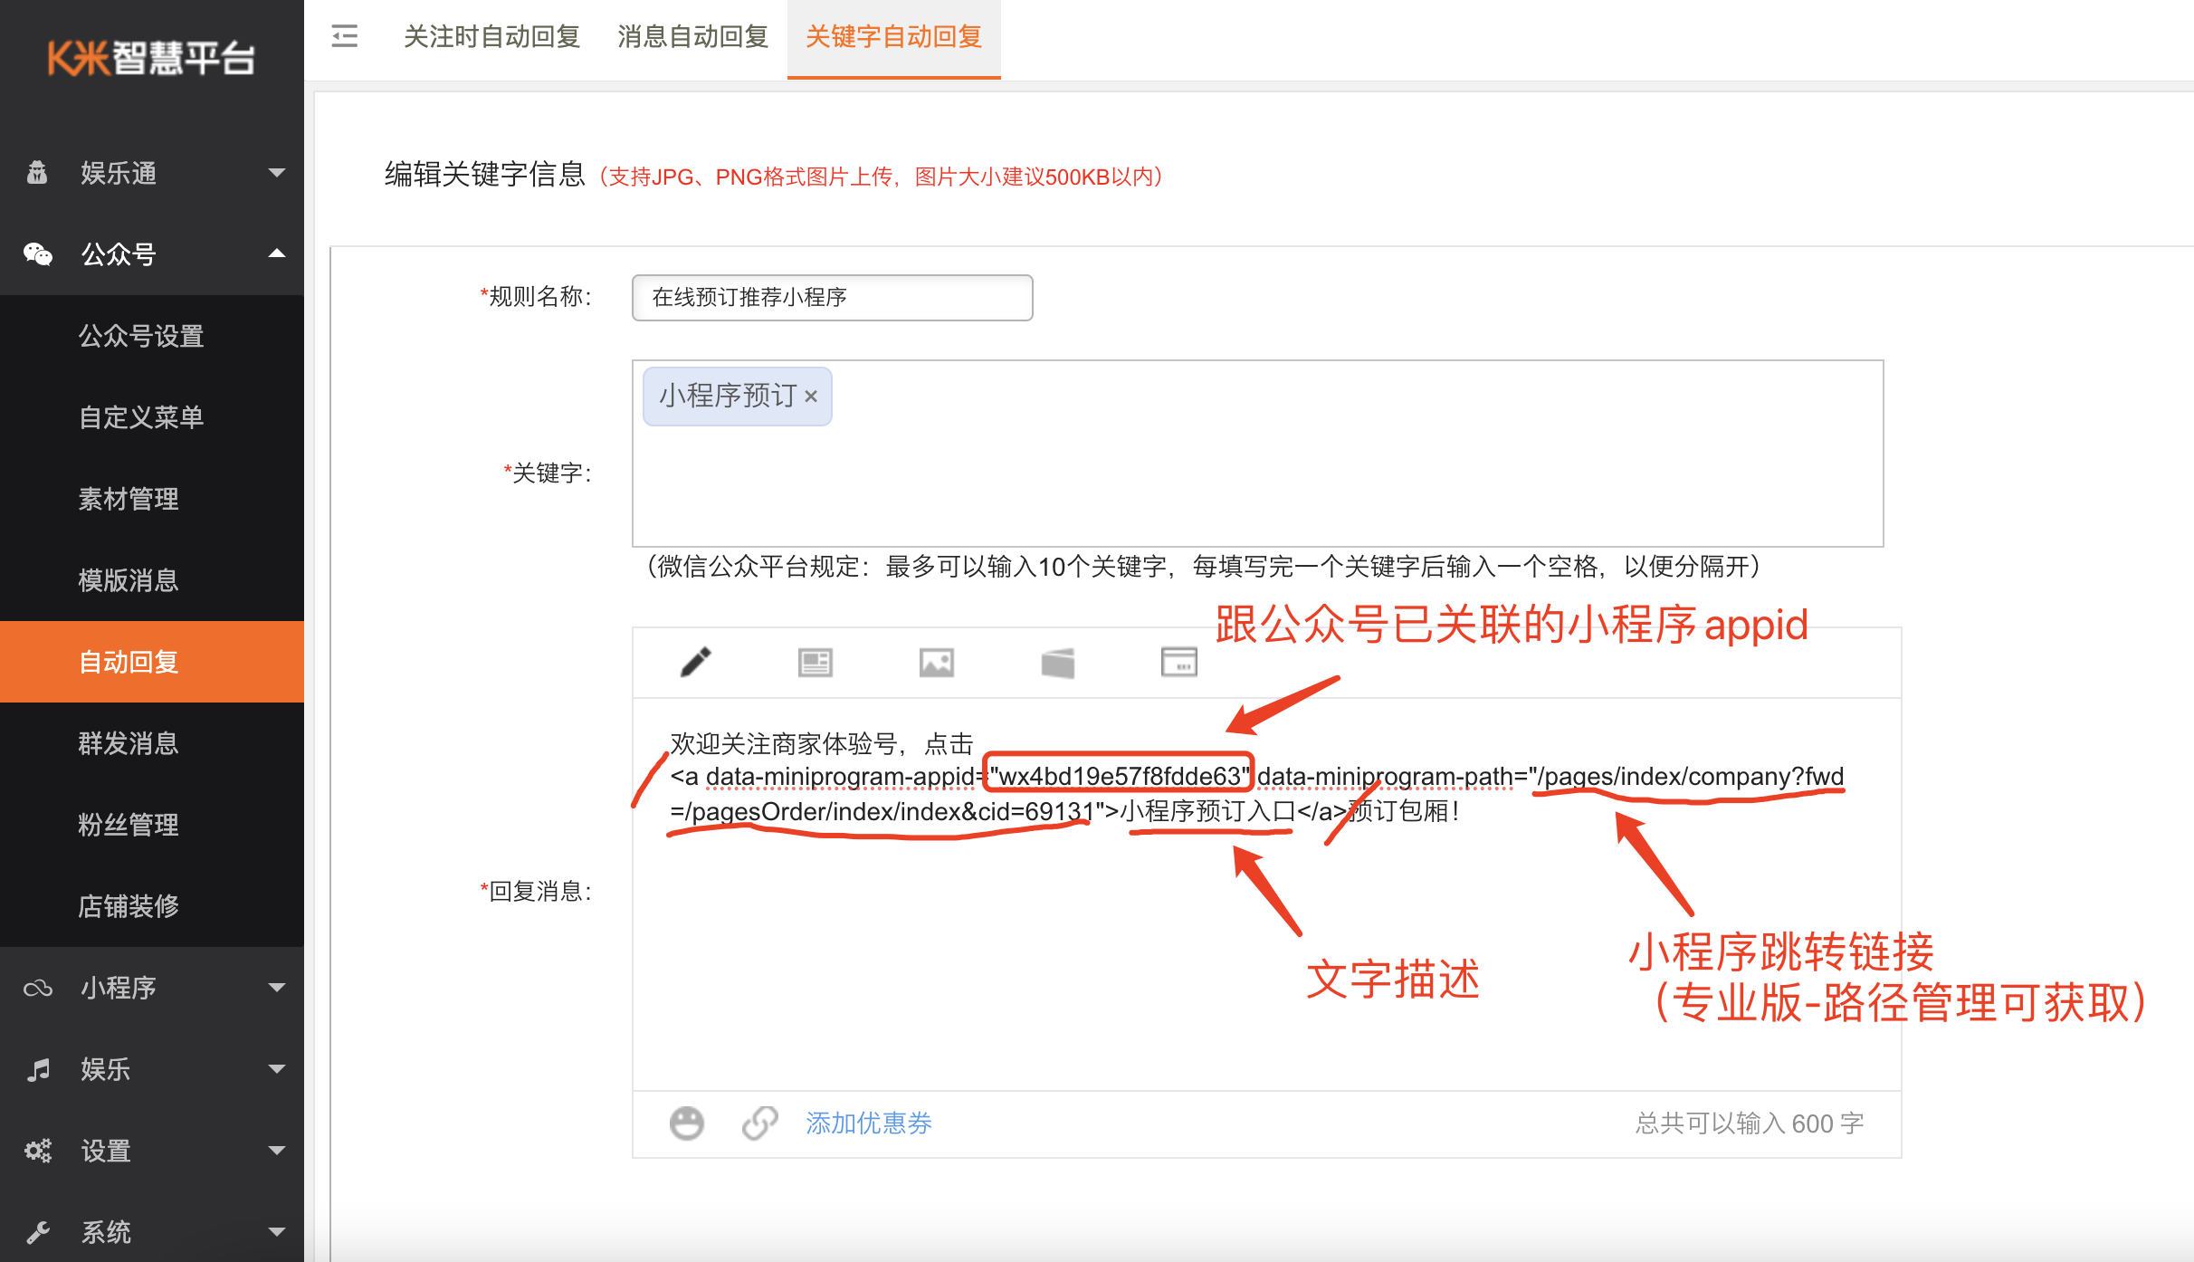Click the 娱乐 music note icon
2194x1262 pixels.
pos(38,1069)
